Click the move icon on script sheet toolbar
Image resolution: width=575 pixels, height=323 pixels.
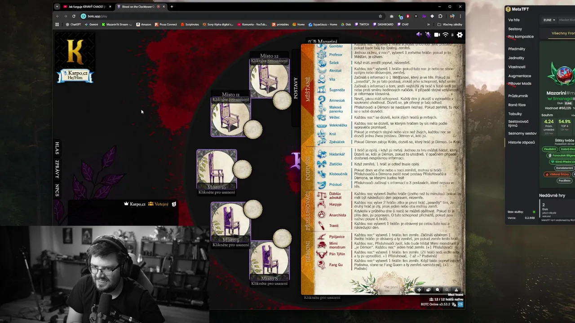419,290
